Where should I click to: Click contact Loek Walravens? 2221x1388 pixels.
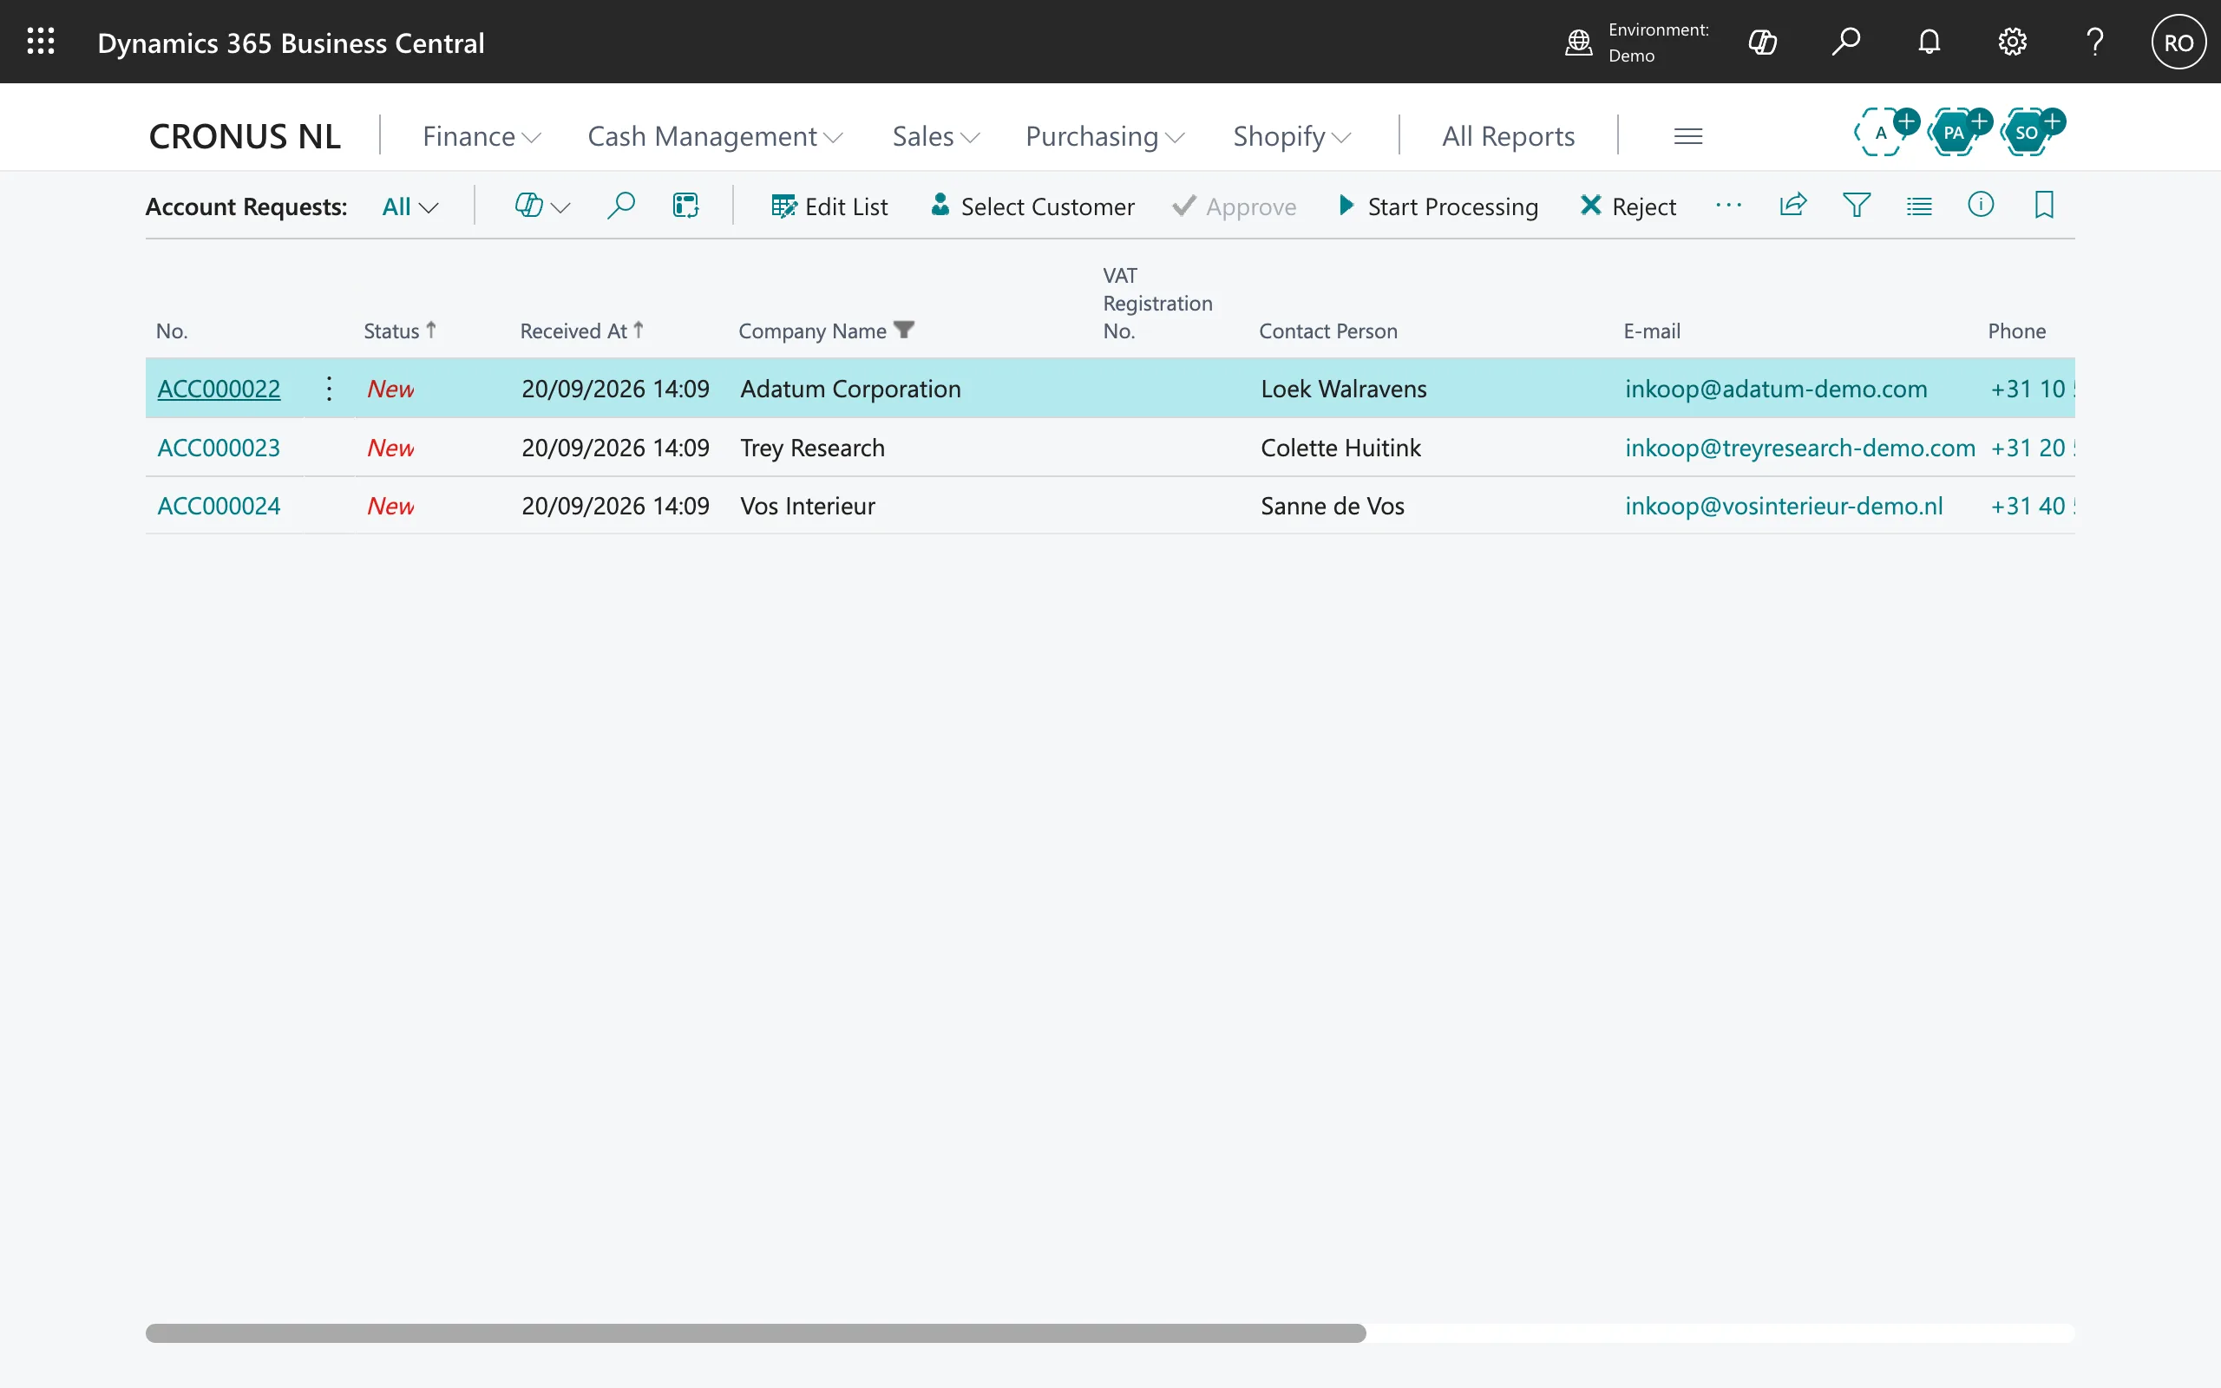[1343, 389]
